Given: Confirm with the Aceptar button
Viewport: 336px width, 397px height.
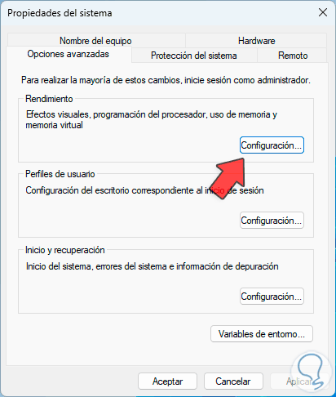Looking at the screenshot, I should point(167,381).
